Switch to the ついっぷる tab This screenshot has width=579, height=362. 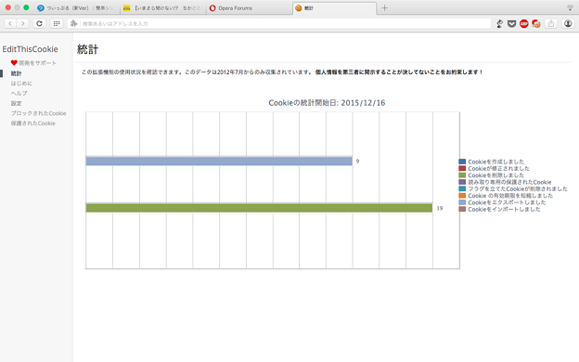(x=76, y=8)
